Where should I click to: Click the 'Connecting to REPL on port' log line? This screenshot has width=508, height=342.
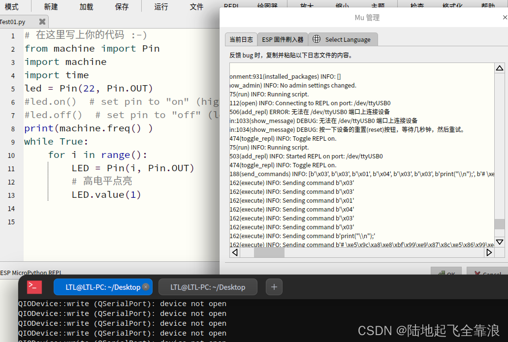(310, 103)
